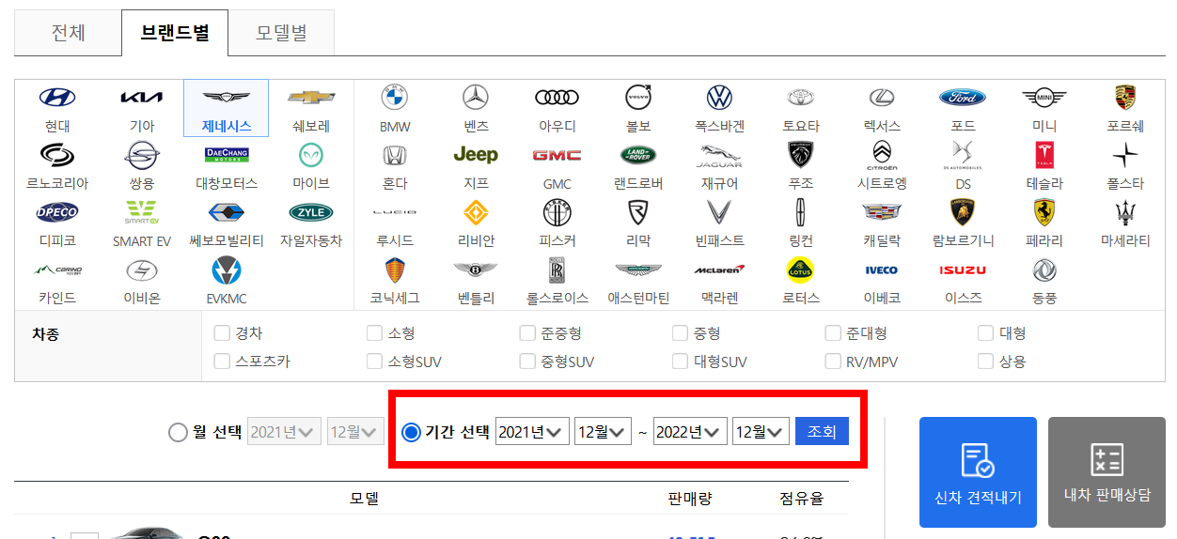Choose the Kia (기아) brand icon

[x=142, y=97]
